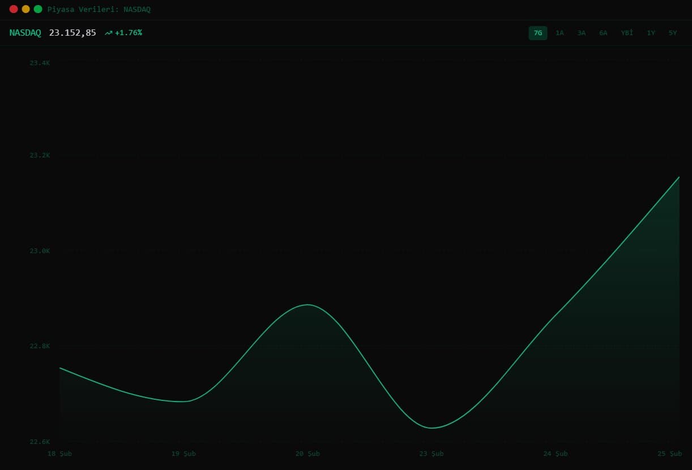Click the 18 Şub date label
This screenshot has width=692, height=470.
click(59, 454)
